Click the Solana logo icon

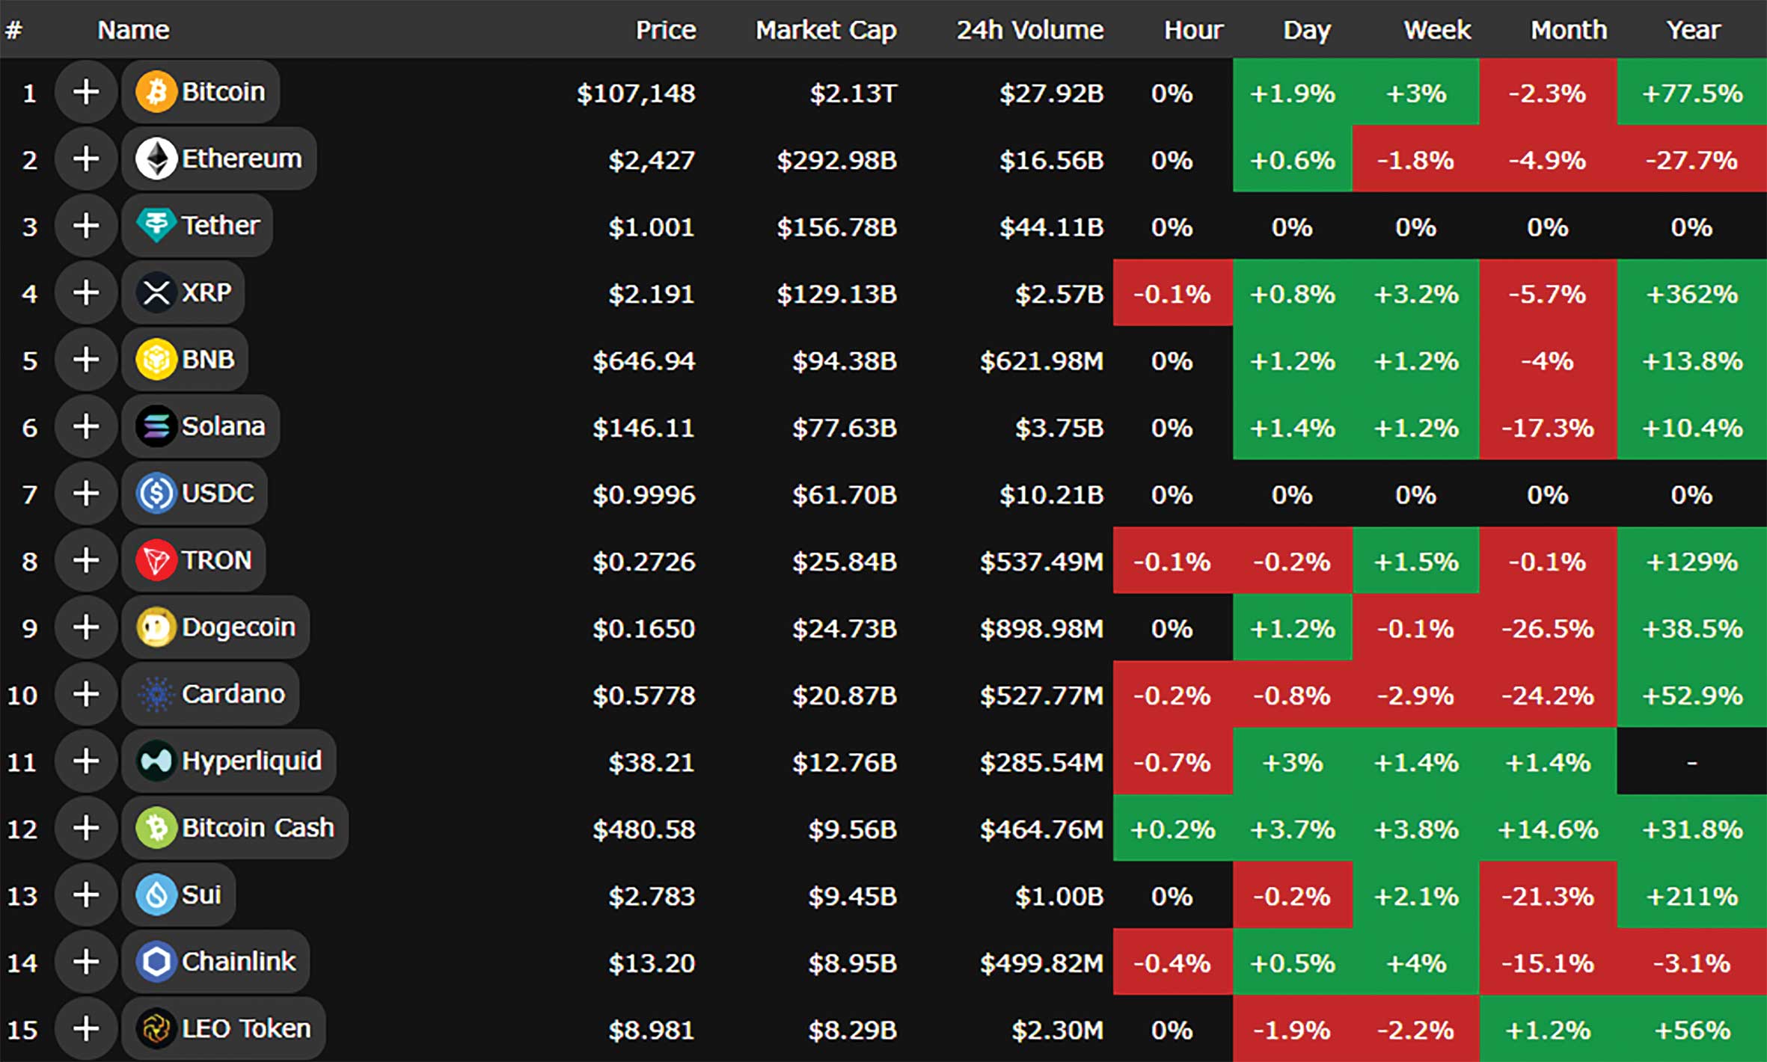coord(156,426)
